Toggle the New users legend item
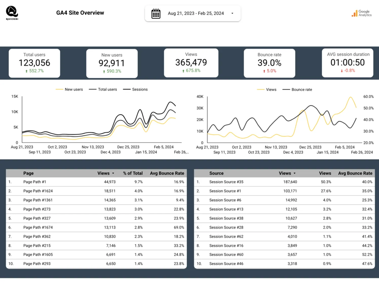Image resolution: width=379 pixels, height=284 pixels. (x=69, y=89)
